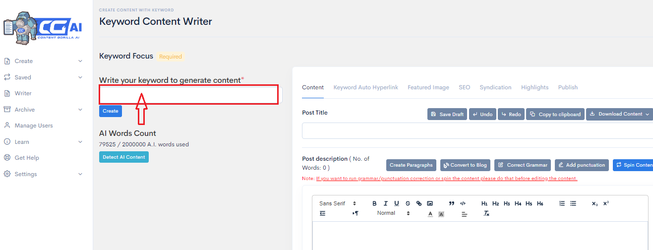Switch to the Highlights tab
Screen dimensions: 653x250
[x=535, y=87]
